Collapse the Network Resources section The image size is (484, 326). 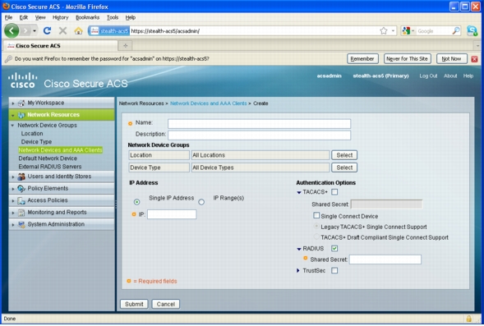tap(13, 115)
